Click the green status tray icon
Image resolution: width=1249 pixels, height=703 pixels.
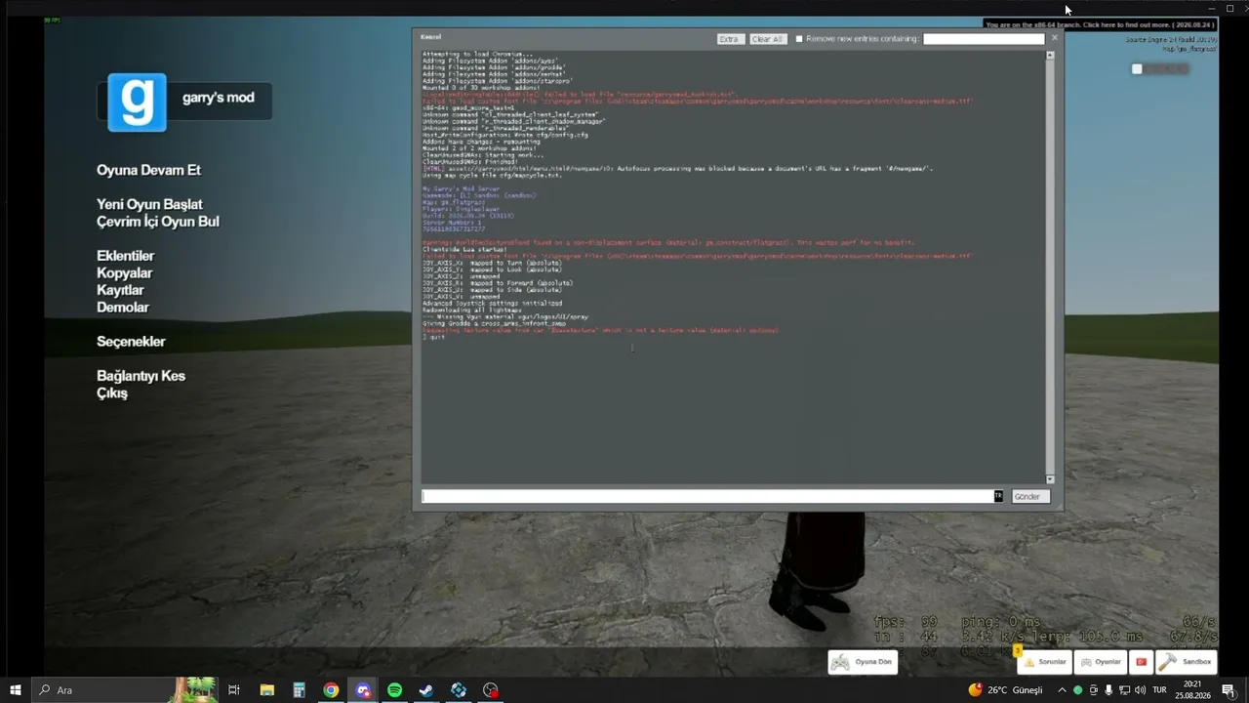click(x=1077, y=690)
